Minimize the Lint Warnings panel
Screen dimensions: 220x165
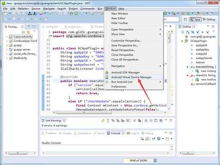pos(166,120)
